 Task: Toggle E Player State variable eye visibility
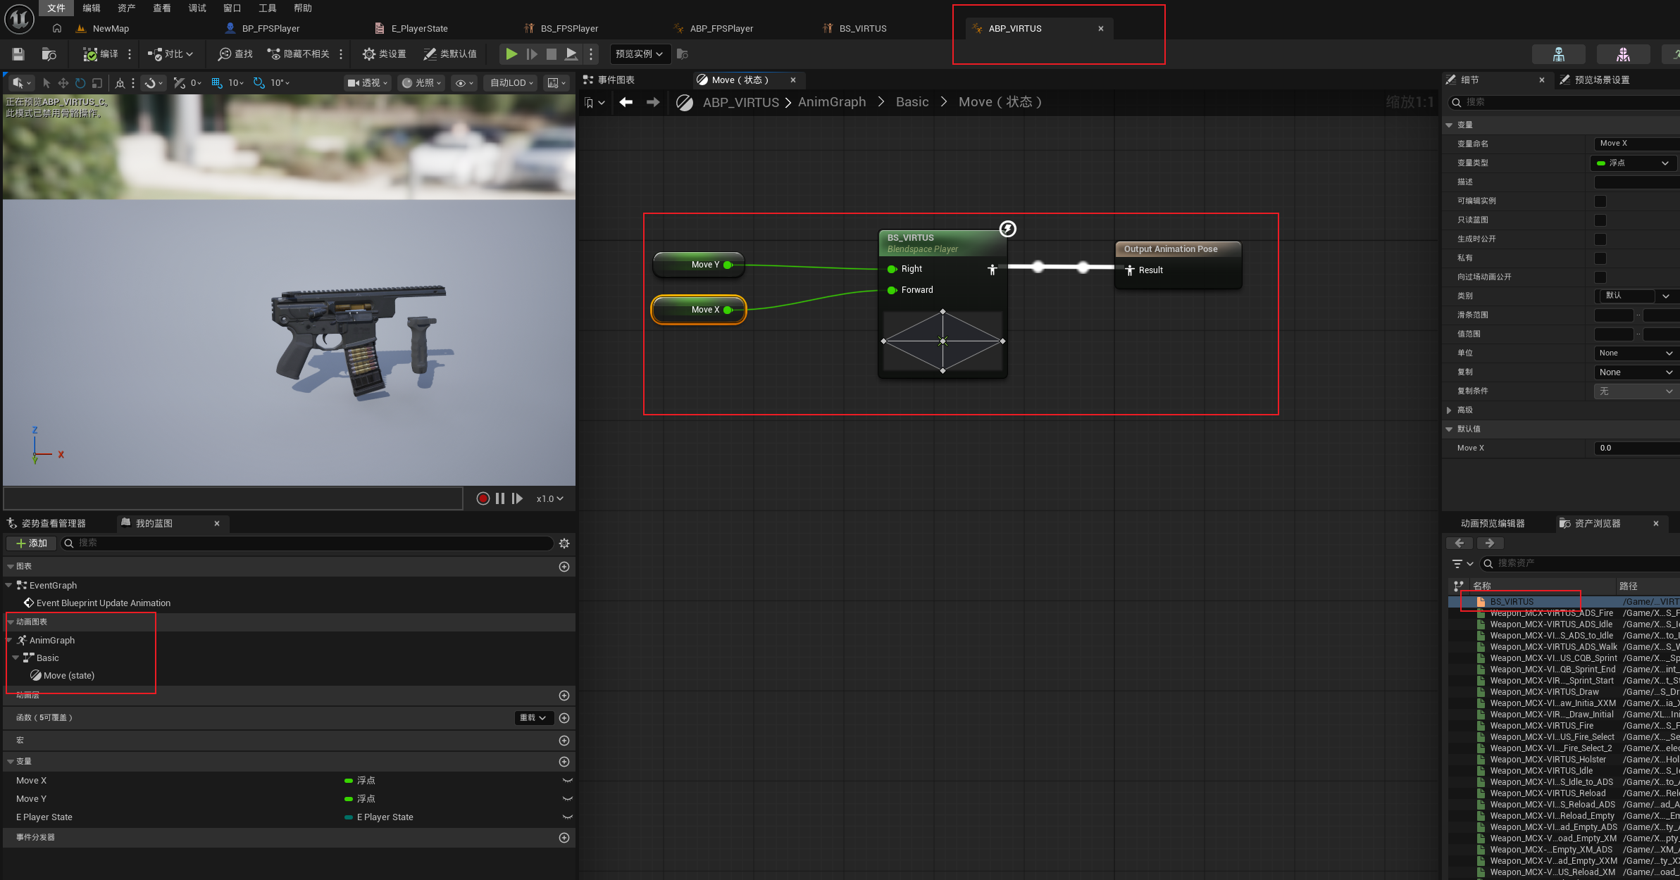567,817
